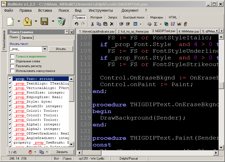Open the 4. MMMeter.pas file tab
This screenshot has height=162, width=225.
189,31
